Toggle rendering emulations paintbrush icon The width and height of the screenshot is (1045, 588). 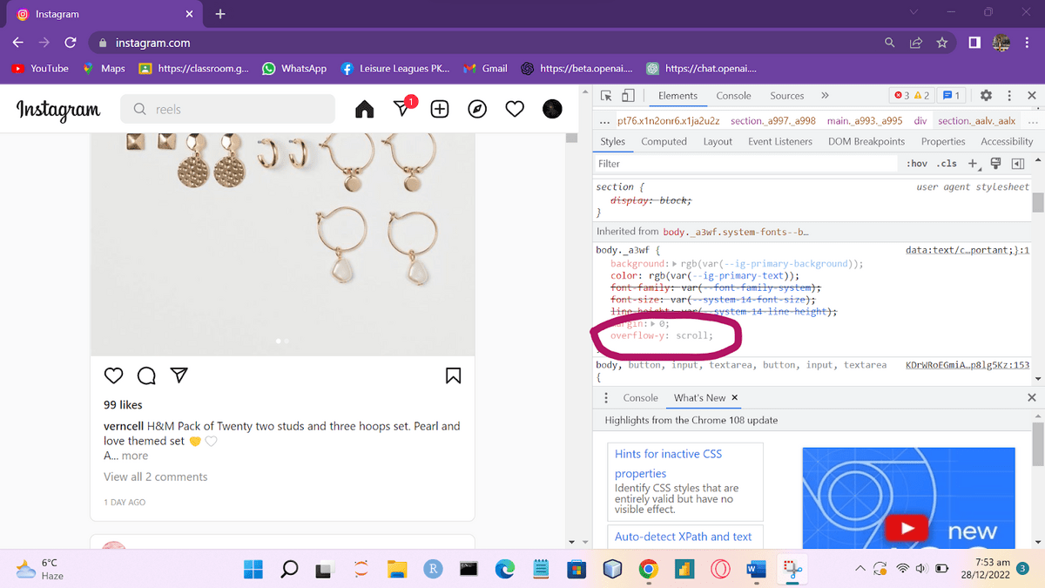point(995,164)
